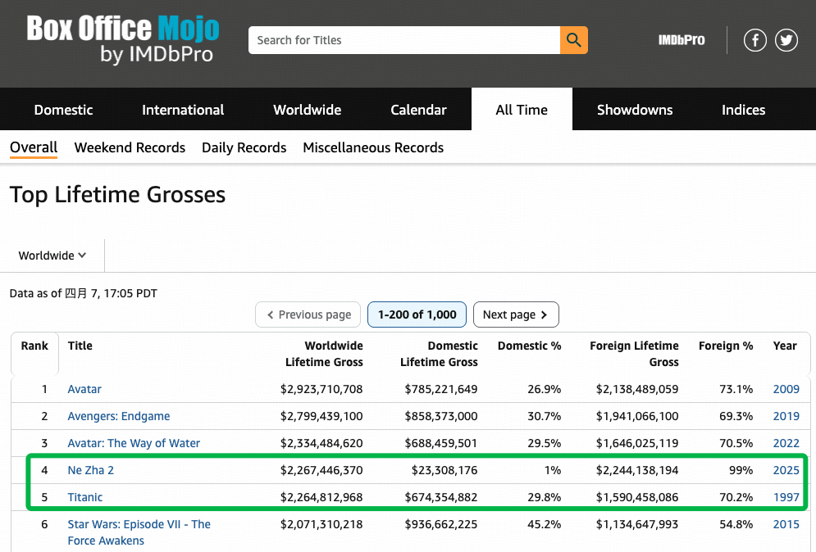Click the Previous page button
This screenshot has height=552, width=816.
click(308, 314)
